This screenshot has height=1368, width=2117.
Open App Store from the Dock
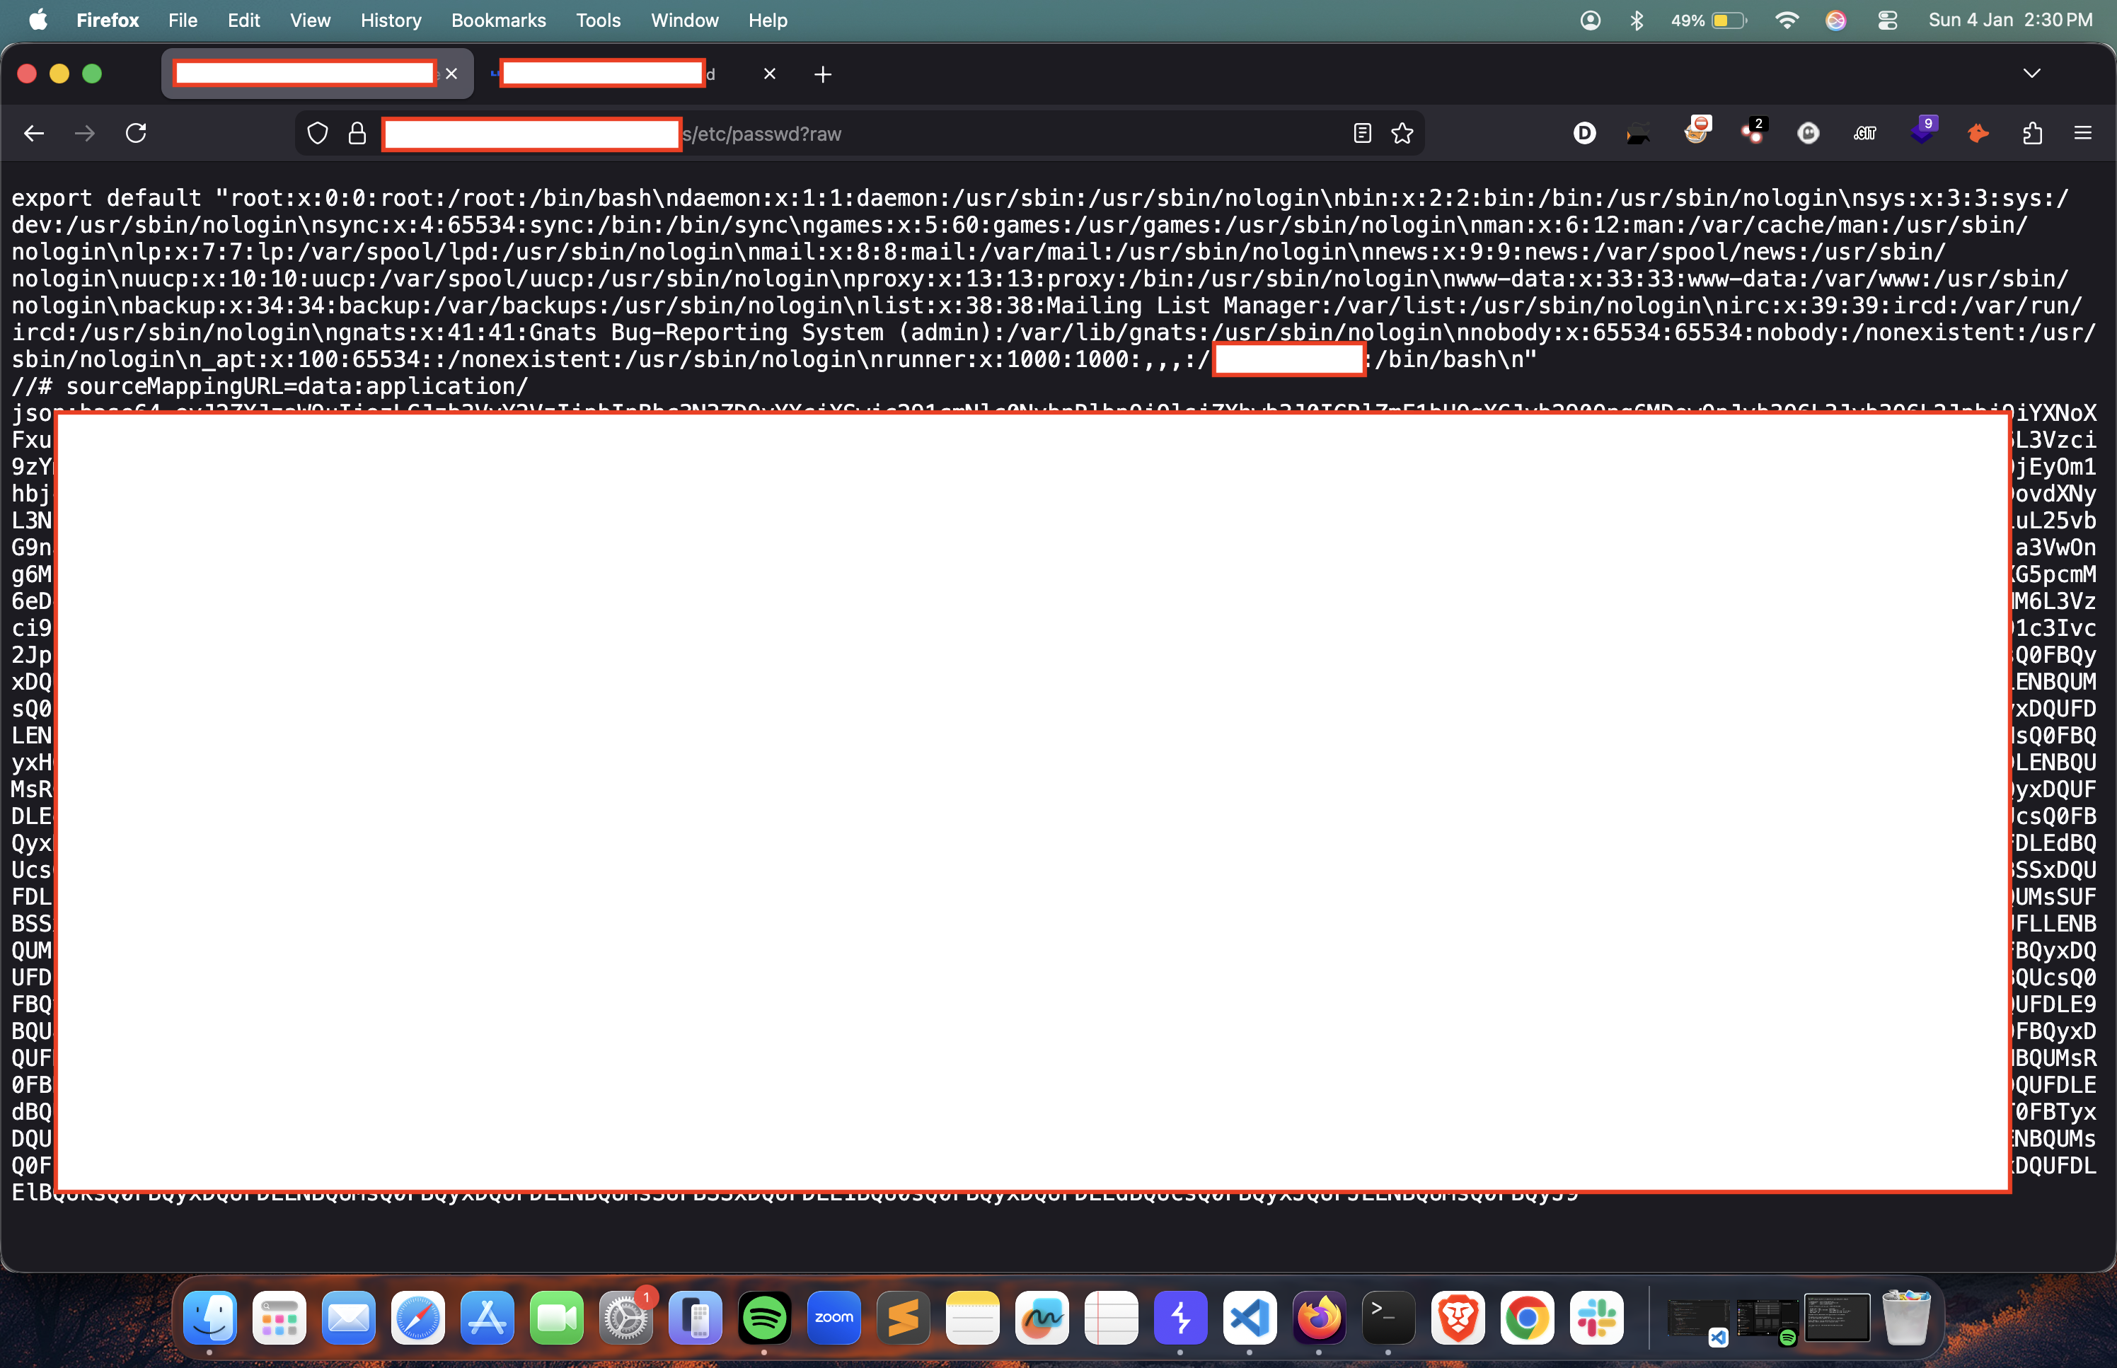click(x=487, y=1317)
